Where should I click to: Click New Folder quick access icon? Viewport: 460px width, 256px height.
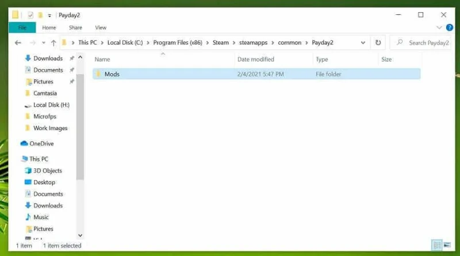pos(40,15)
